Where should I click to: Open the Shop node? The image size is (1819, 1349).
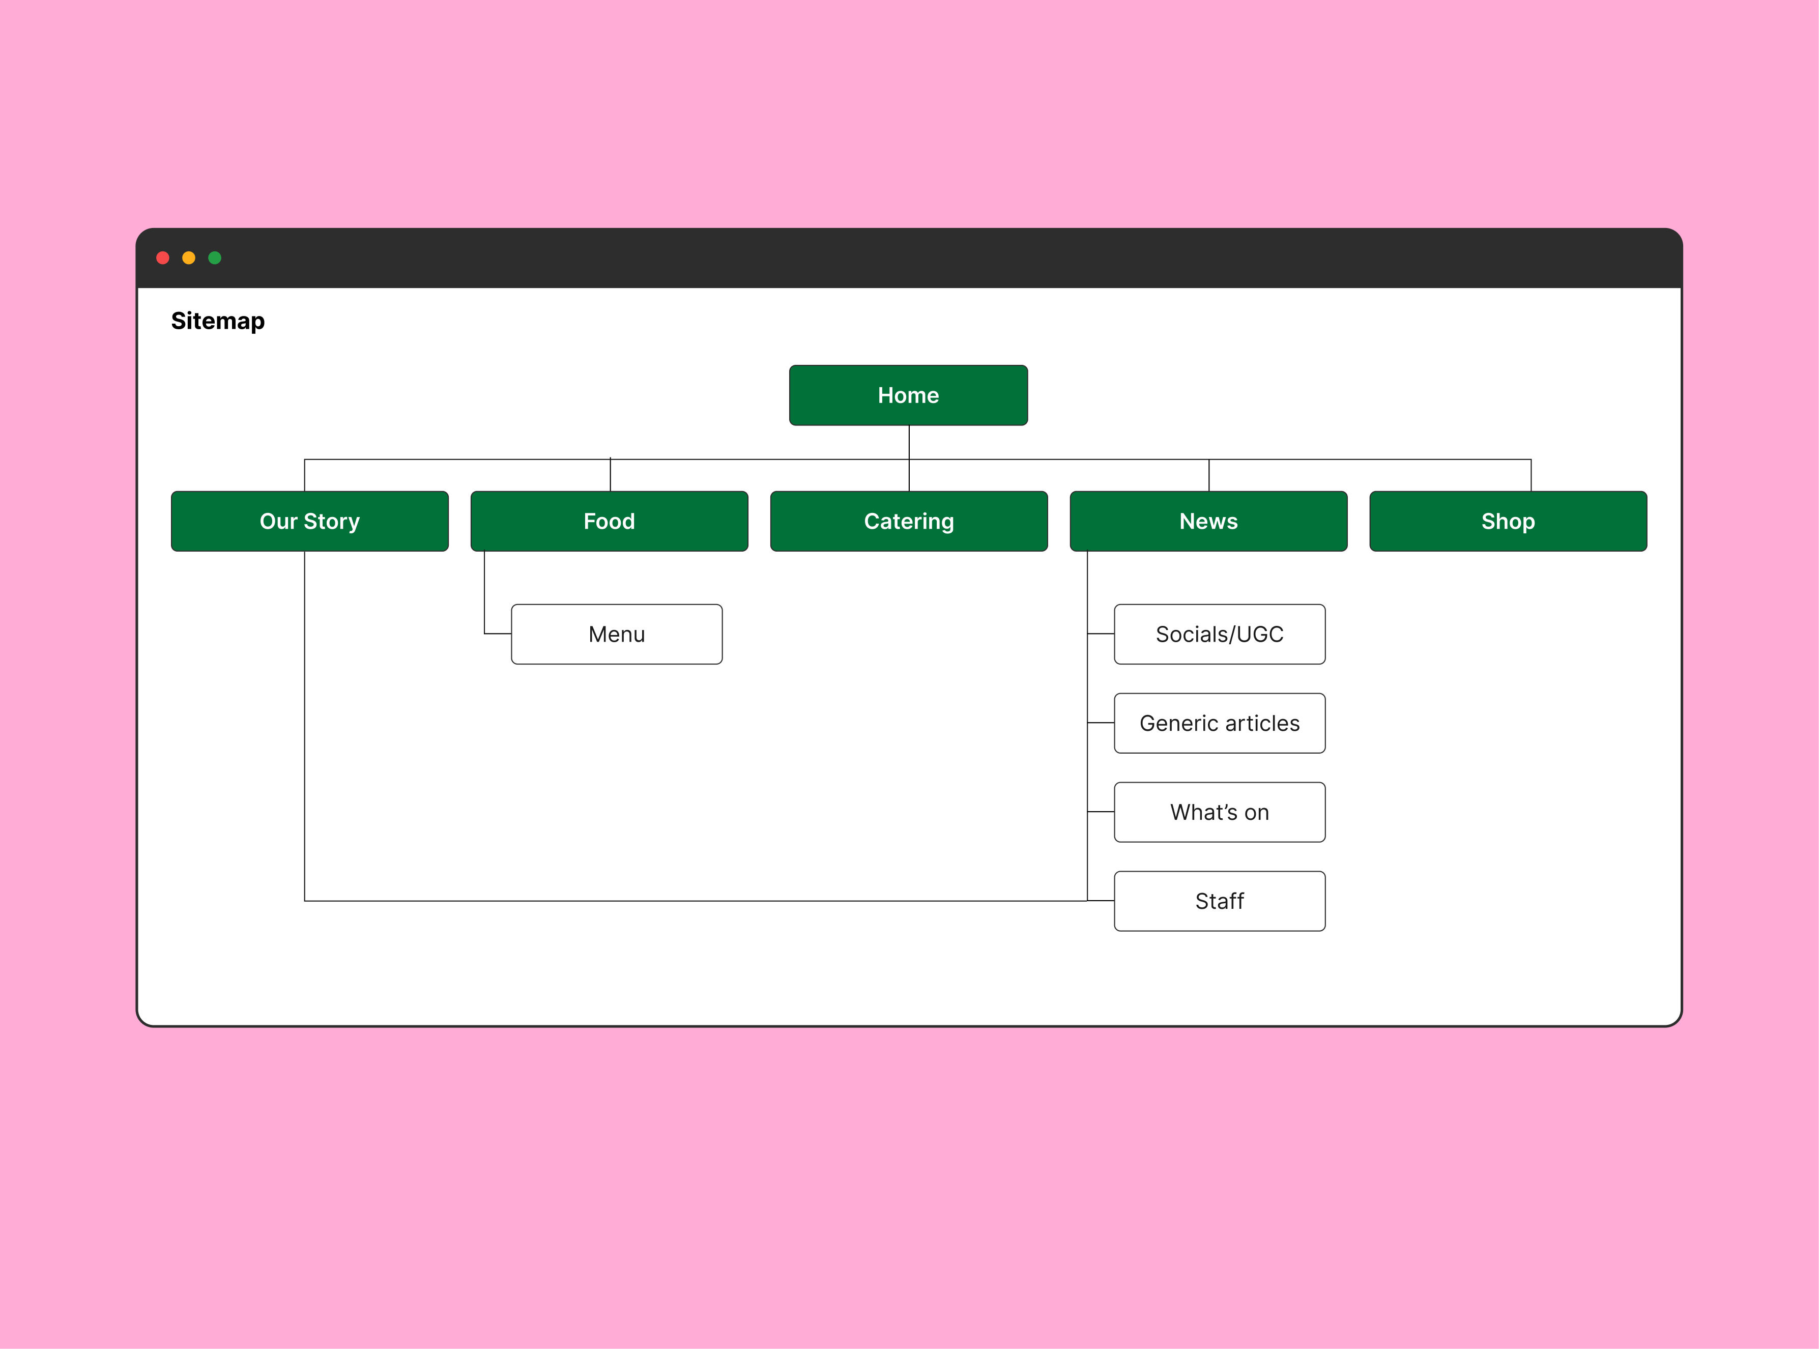1508,521
